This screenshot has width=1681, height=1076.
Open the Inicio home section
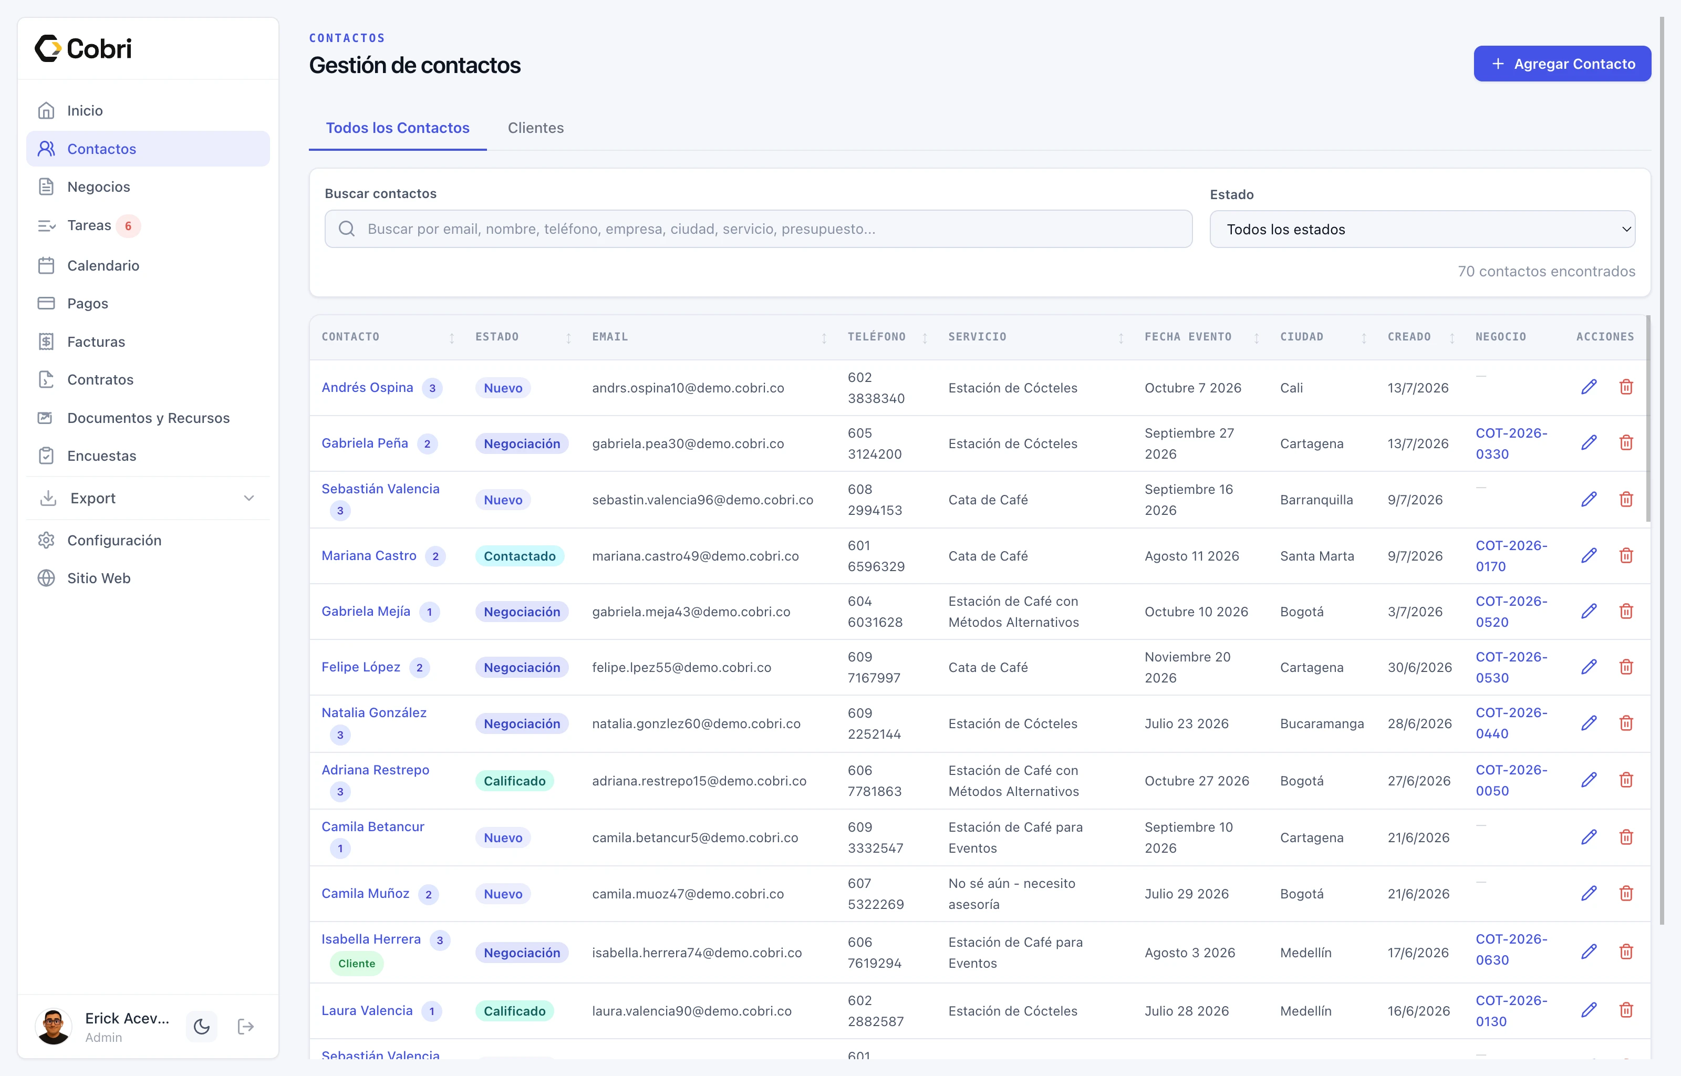click(x=148, y=110)
